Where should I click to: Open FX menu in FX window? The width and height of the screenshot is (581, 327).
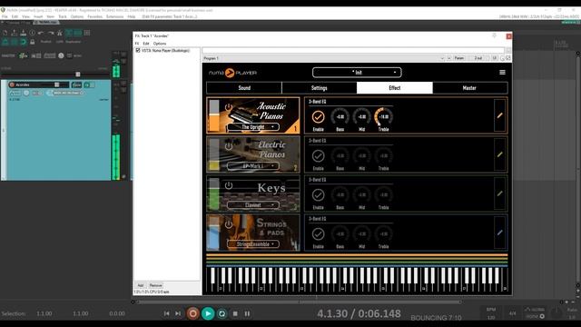click(137, 44)
